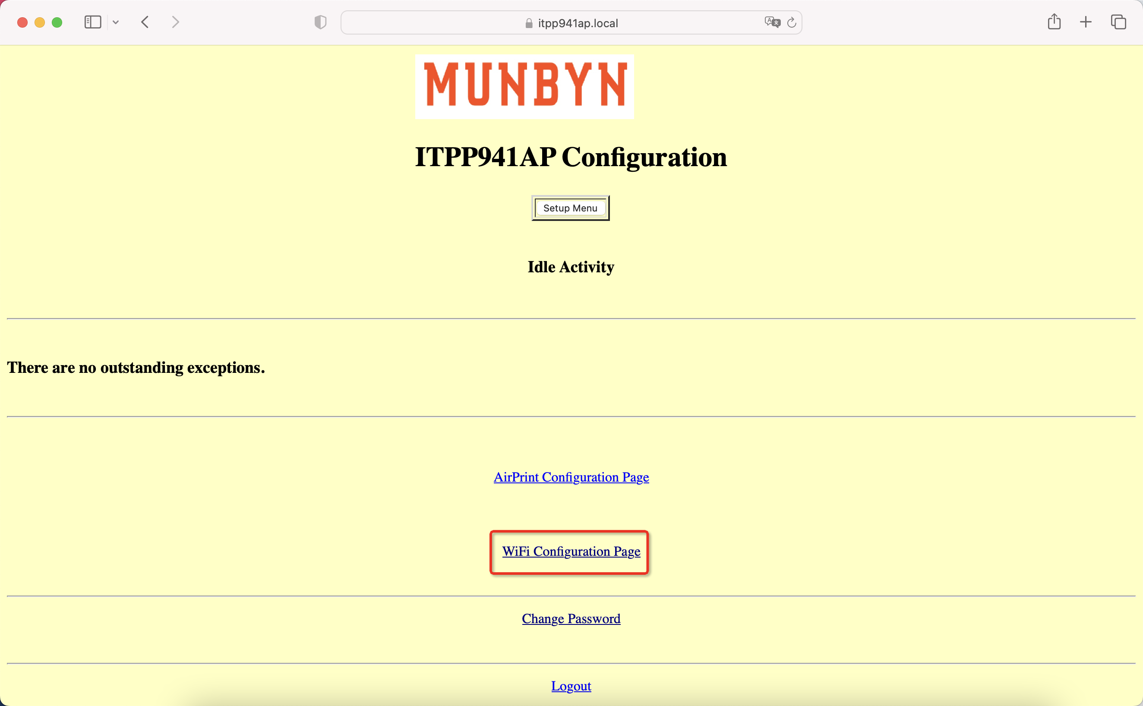1143x706 pixels.
Task: Follow the Change Password link
Action: (571, 618)
